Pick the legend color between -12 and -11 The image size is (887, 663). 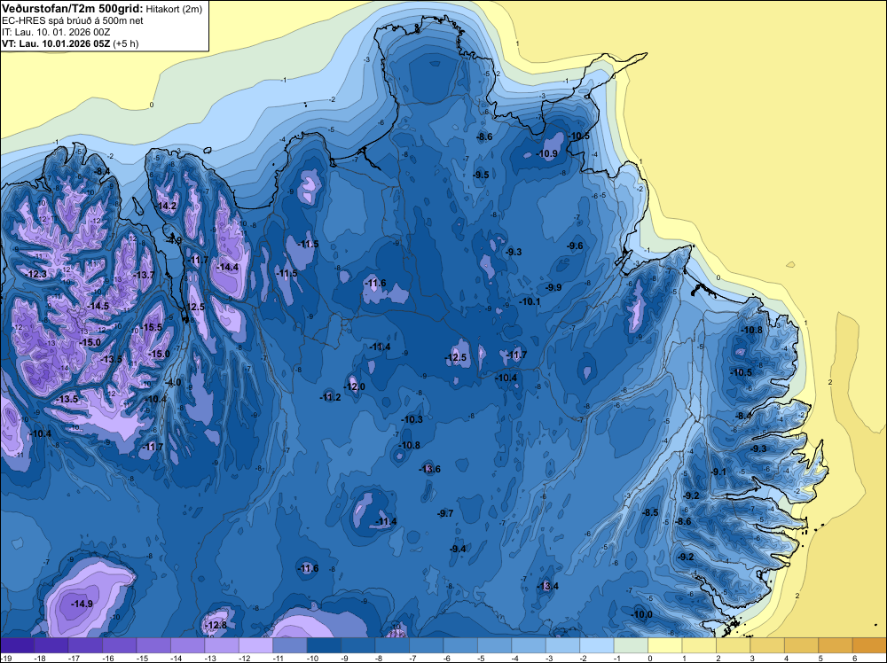coord(255,645)
